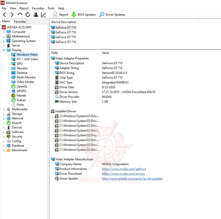Viewport: 221px width, 219px height.
Task: Expand the Benchmark category
Action: pos(3,150)
